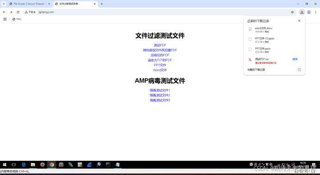Click the not-secure warning site info chip
This screenshot has height=175, width=320.
[x=30, y=12]
